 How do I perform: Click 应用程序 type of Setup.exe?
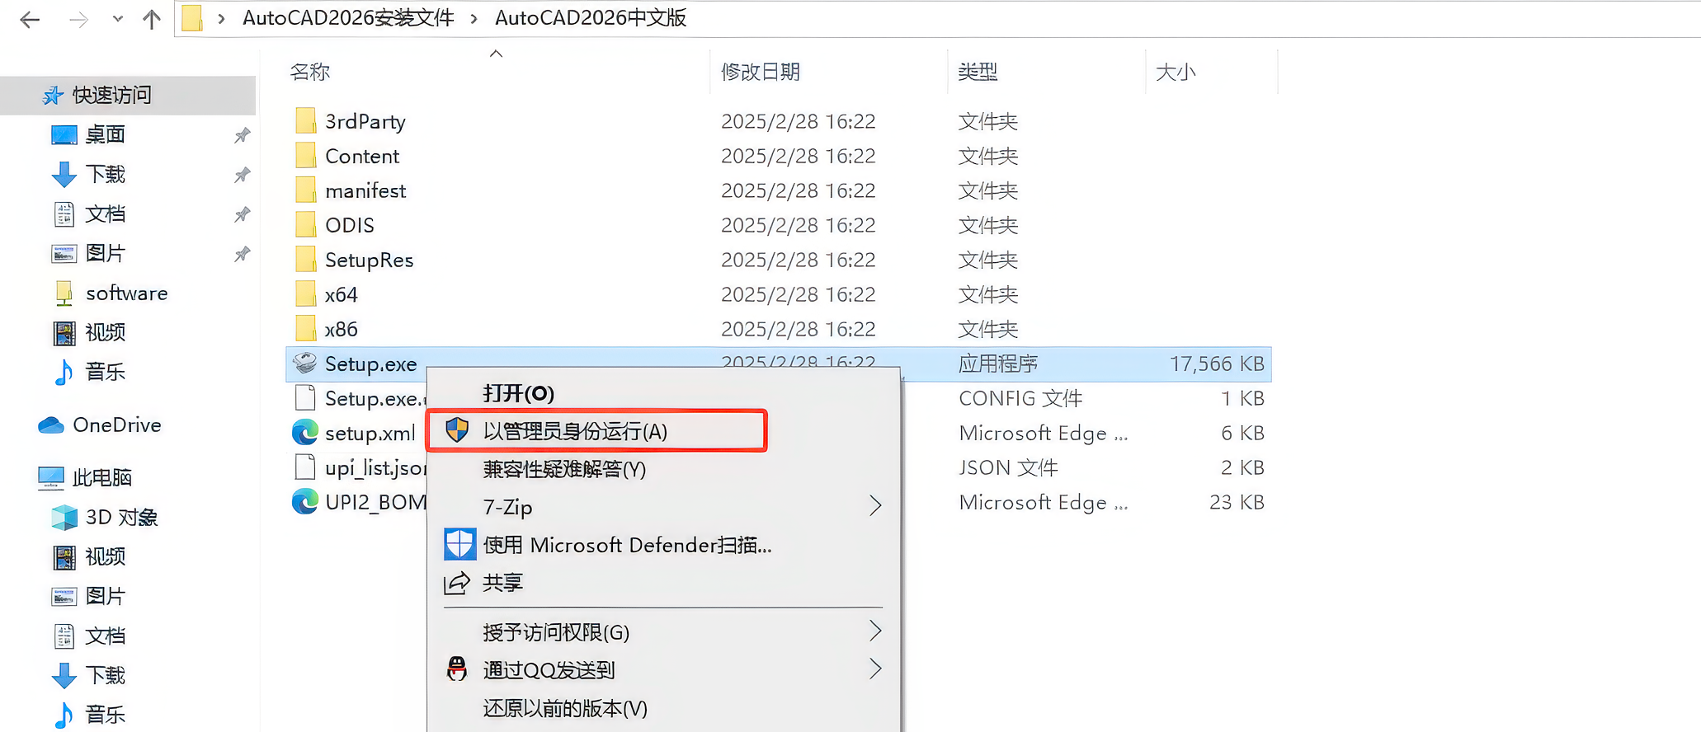997,364
